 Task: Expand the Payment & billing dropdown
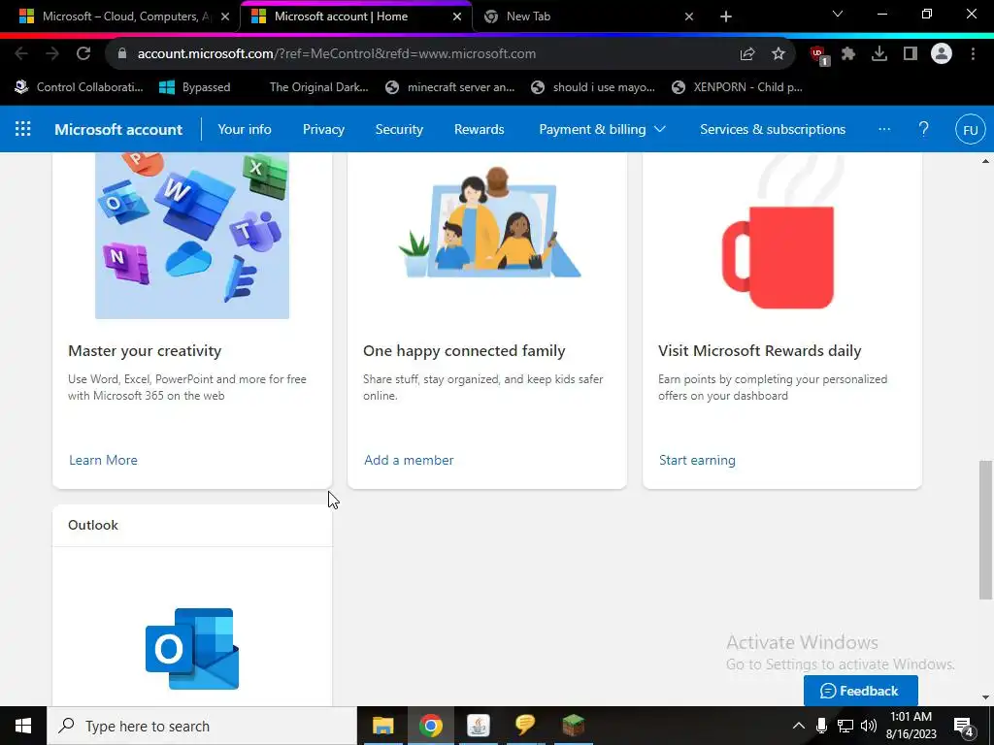pyautogui.click(x=602, y=129)
